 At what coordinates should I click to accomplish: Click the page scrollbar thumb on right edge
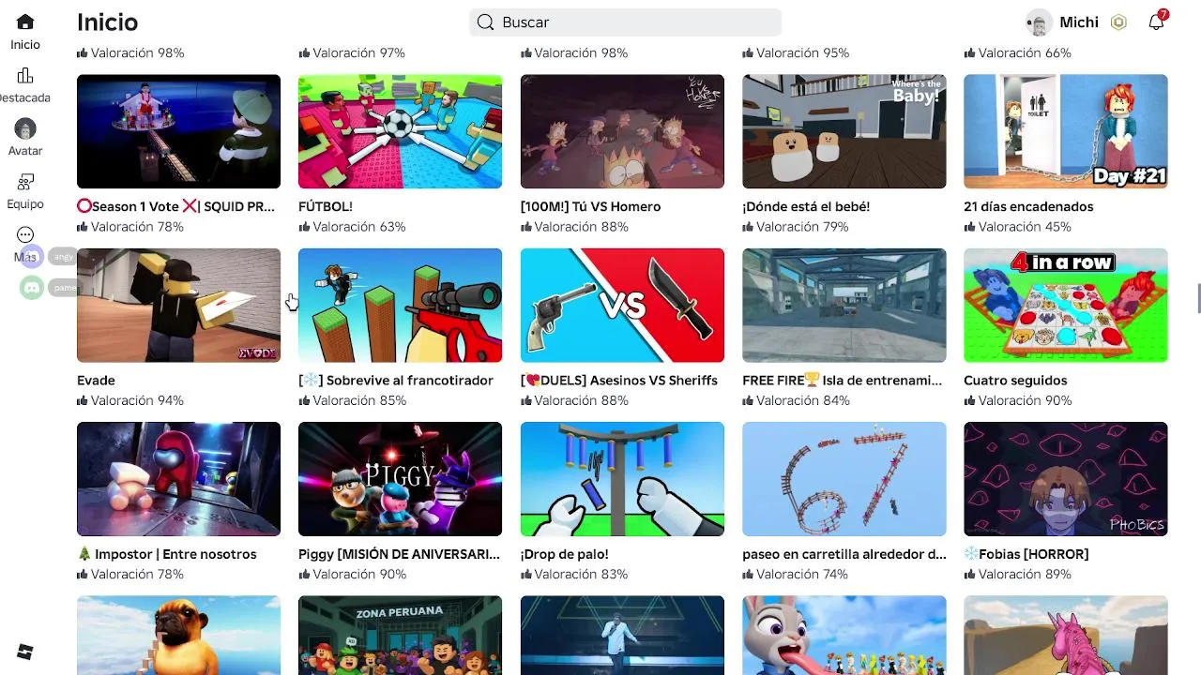(1198, 299)
